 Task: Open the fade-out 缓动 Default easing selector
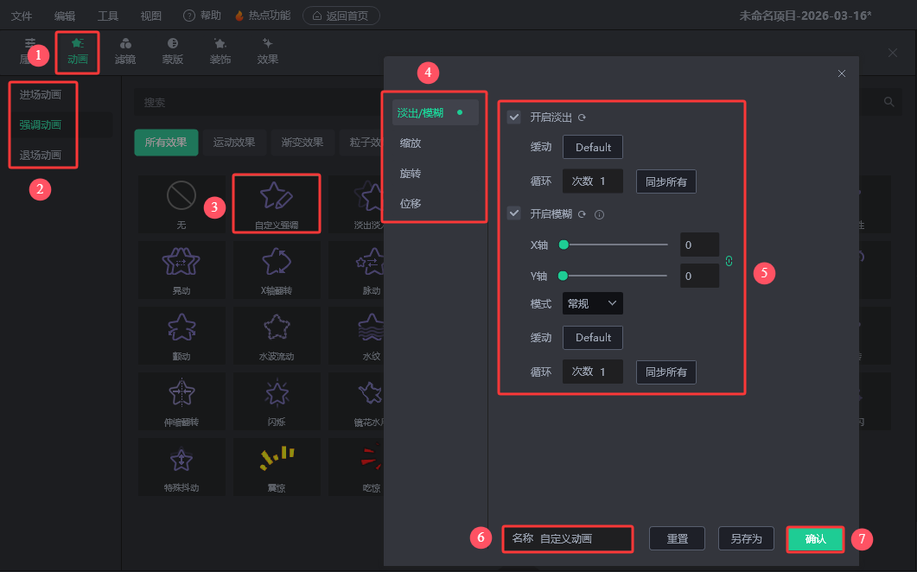tap(593, 147)
